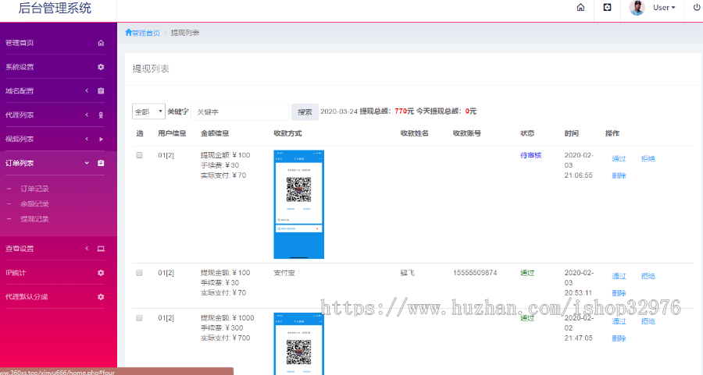703x375 pixels.
Task: Expand the User dropdown menu
Action: pyautogui.click(x=664, y=8)
